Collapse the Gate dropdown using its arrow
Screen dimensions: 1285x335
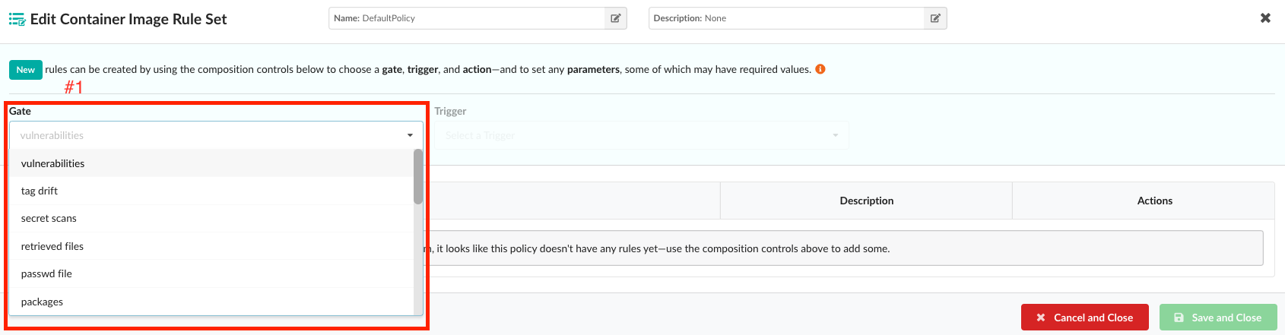pyautogui.click(x=410, y=135)
